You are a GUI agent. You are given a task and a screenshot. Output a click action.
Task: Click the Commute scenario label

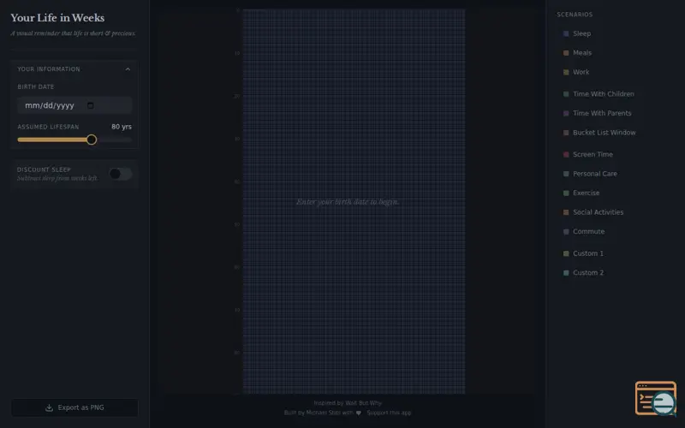[x=588, y=231]
